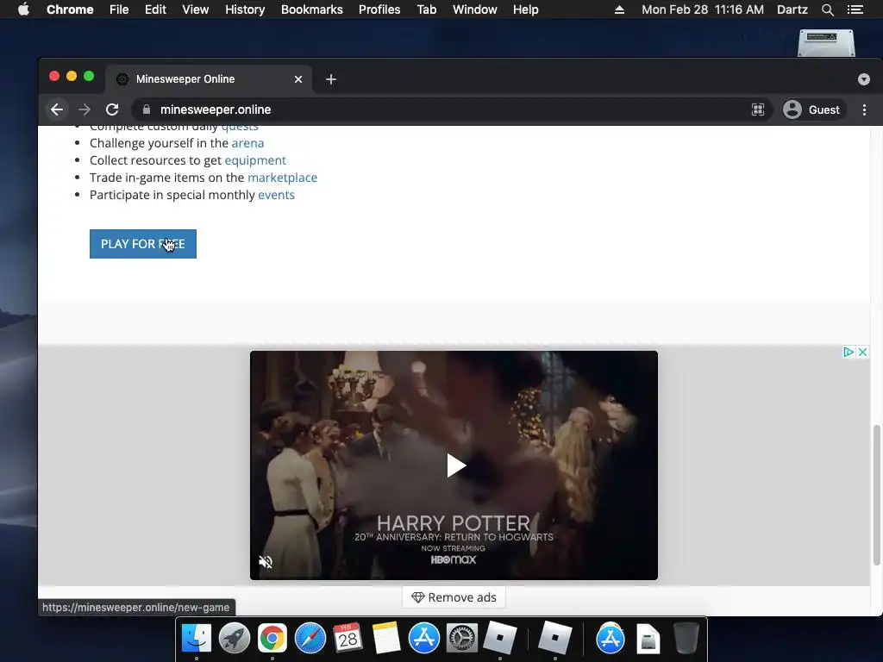Open the Chrome menu in menu bar
The height and width of the screenshot is (662, 883).
click(70, 9)
